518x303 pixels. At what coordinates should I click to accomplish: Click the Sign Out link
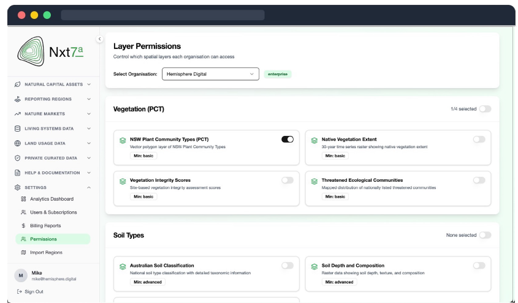coord(30,291)
